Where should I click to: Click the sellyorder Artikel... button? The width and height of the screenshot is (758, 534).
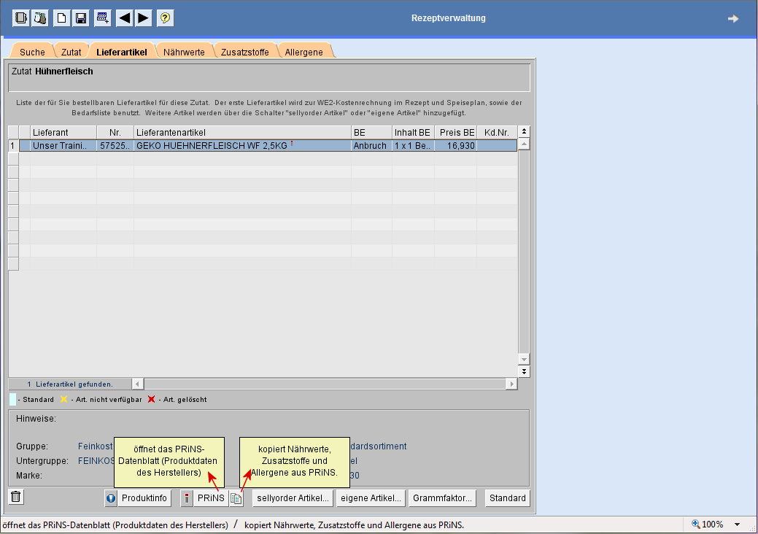tap(293, 498)
